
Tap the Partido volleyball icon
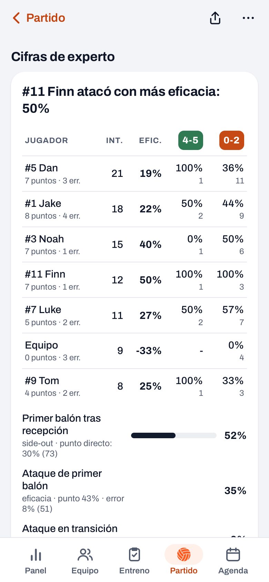184,555
